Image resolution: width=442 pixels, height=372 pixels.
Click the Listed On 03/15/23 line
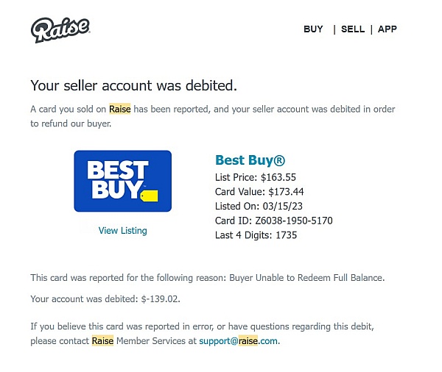[259, 207]
